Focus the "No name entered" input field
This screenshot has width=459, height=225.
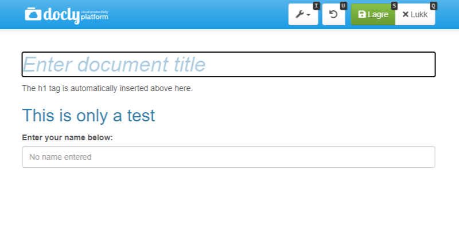coord(228,157)
